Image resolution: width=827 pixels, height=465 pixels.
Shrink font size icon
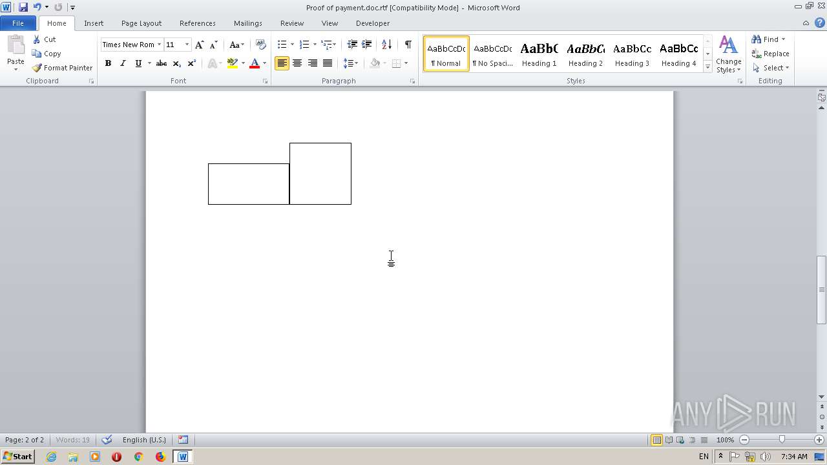214,45
